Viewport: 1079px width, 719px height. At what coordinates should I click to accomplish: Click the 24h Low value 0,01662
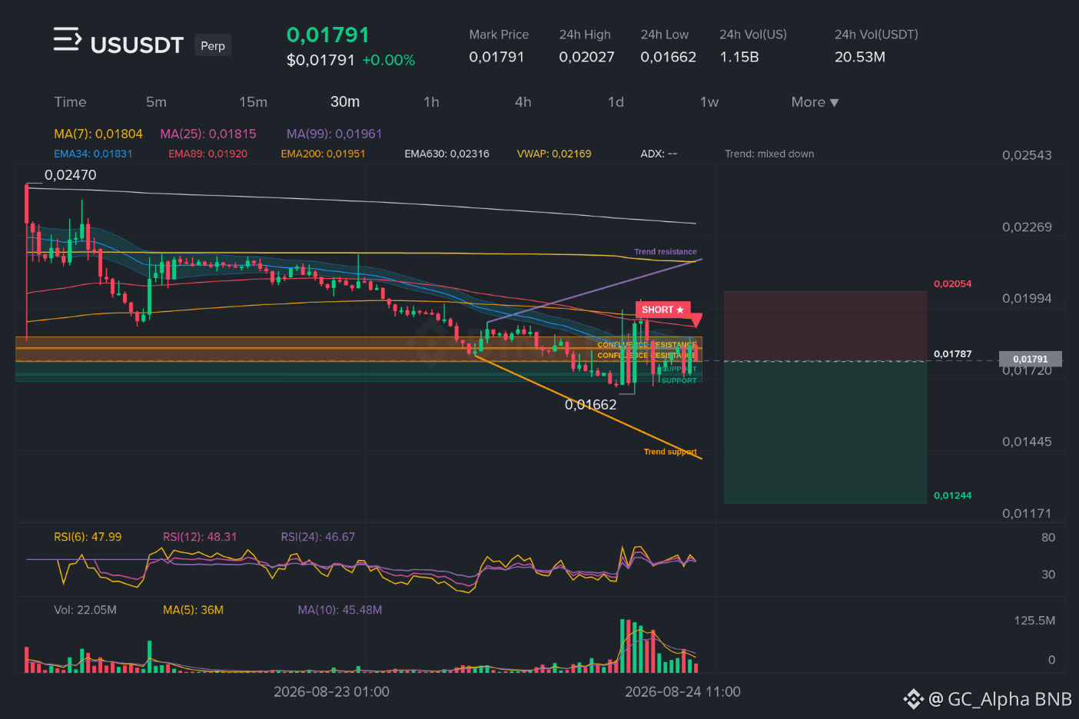point(669,57)
